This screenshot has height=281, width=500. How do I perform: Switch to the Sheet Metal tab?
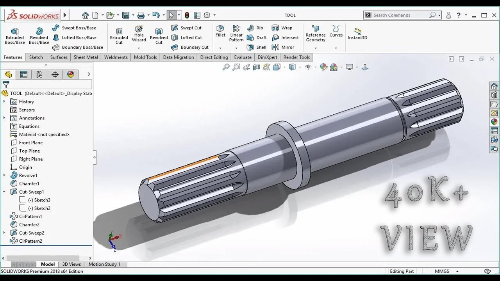pos(86,57)
